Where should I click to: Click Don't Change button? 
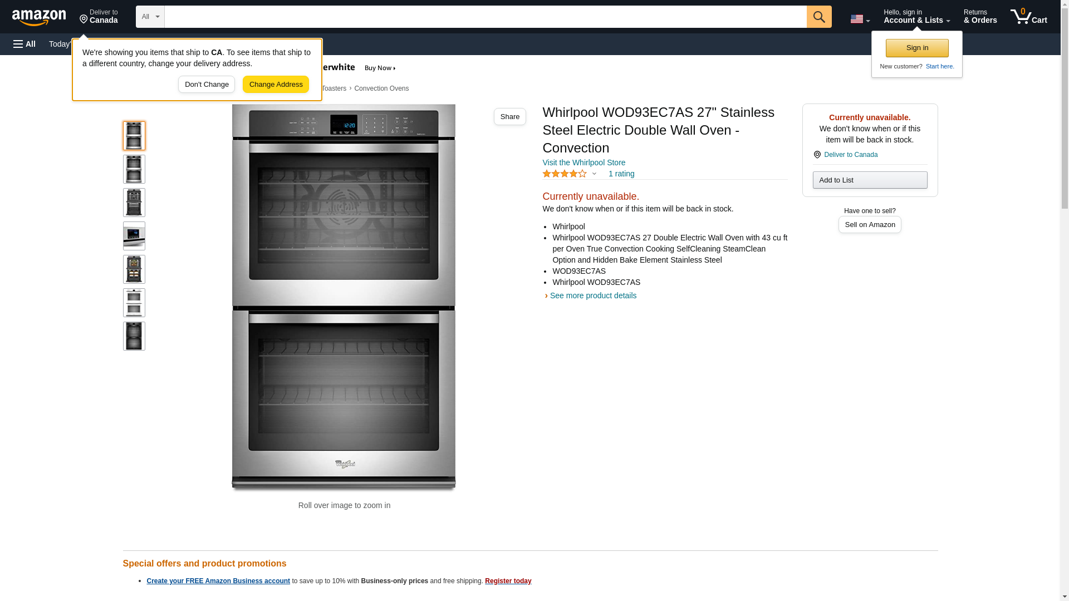pyautogui.click(x=207, y=85)
